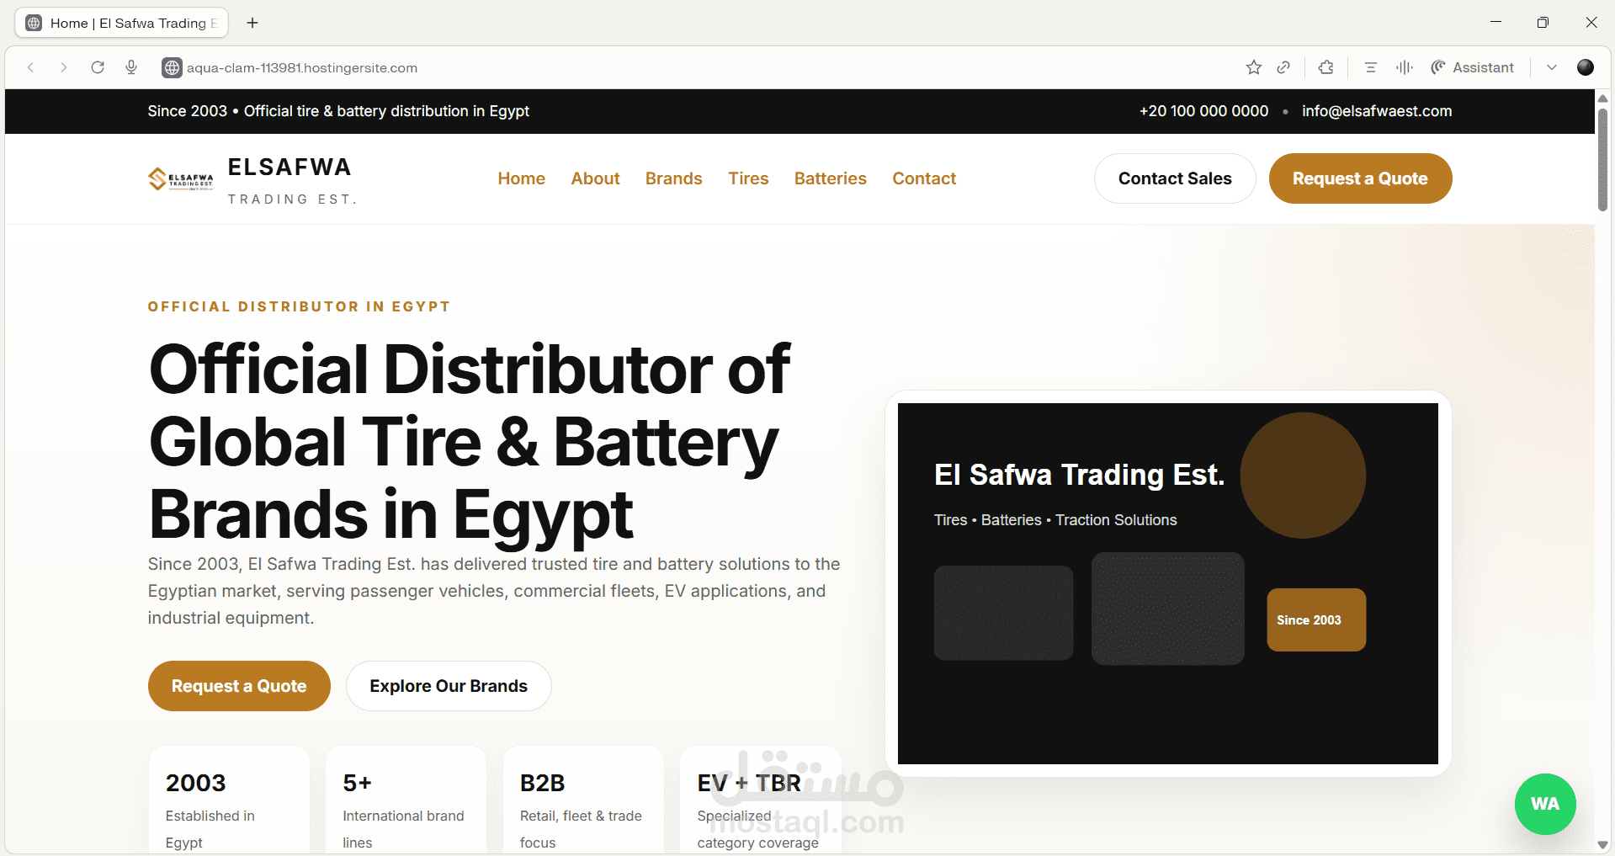Image resolution: width=1615 pixels, height=856 pixels.
Task: Click the 2003 Established in Egypt card
Action: coord(229,800)
